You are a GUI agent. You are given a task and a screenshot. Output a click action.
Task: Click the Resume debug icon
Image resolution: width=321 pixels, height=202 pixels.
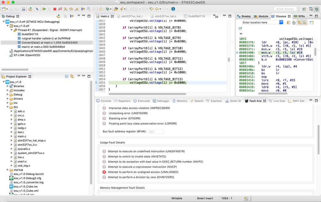[x=44, y=9]
